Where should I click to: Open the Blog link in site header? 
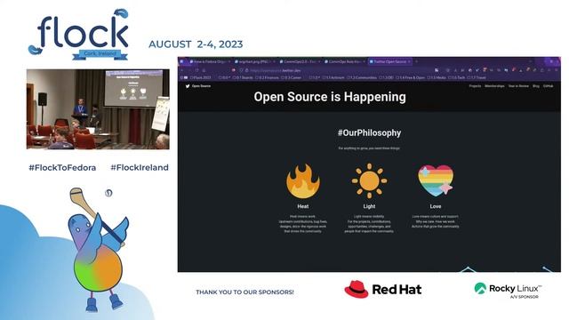click(x=536, y=86)
